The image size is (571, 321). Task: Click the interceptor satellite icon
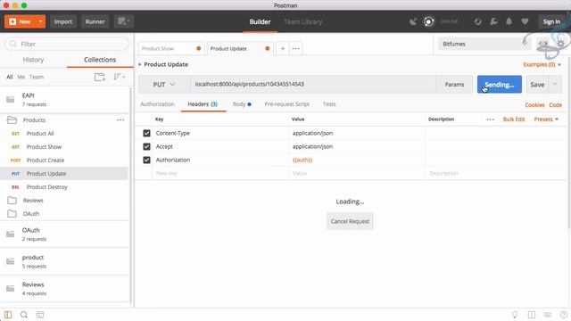tap(413, 21)
